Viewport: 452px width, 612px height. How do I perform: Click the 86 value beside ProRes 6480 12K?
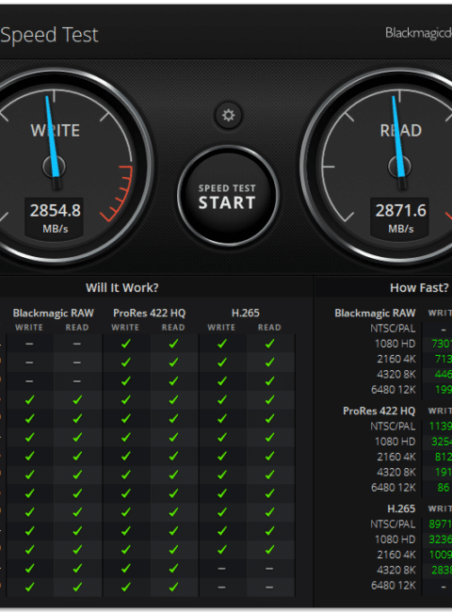(x=443, y=488)
